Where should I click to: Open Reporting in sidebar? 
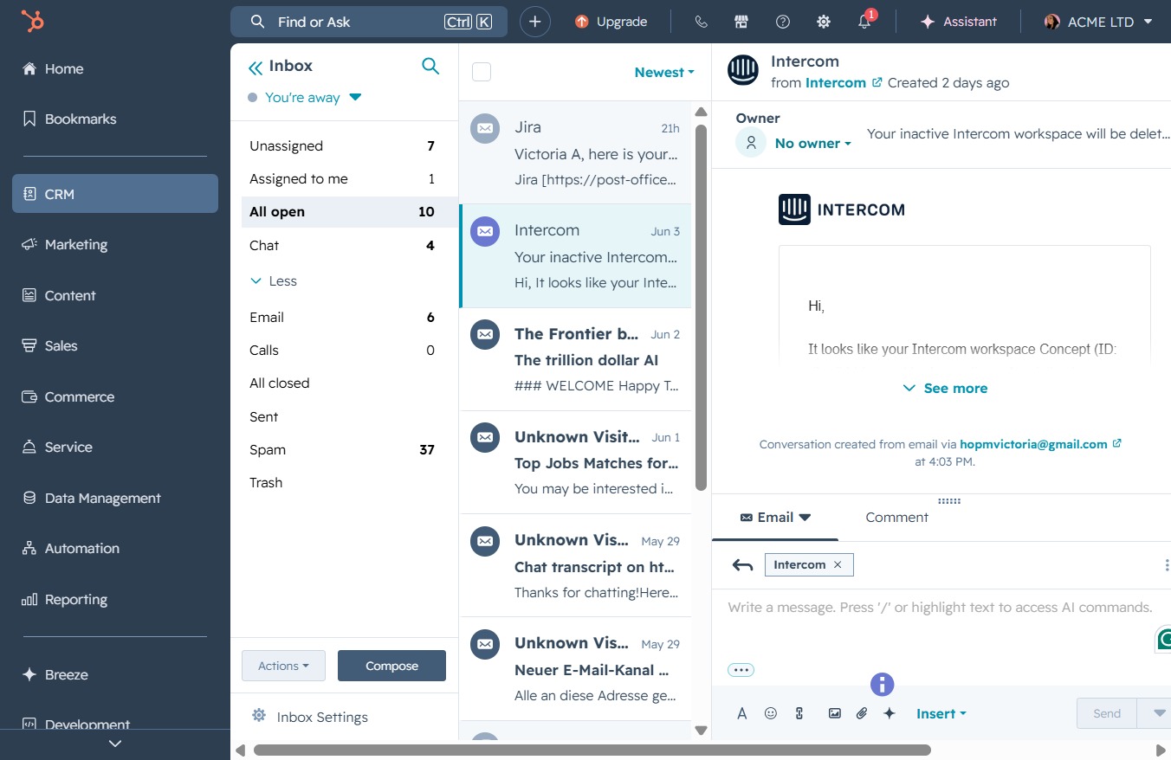click(115, 599)
